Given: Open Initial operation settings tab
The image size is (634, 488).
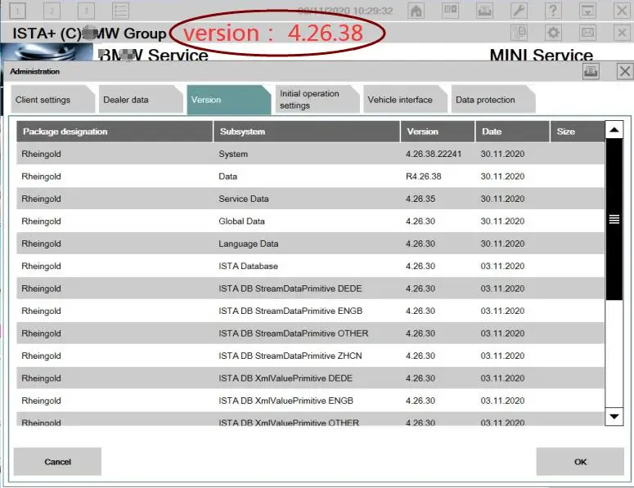Looking at the screenshot, I should click(317, 100).
